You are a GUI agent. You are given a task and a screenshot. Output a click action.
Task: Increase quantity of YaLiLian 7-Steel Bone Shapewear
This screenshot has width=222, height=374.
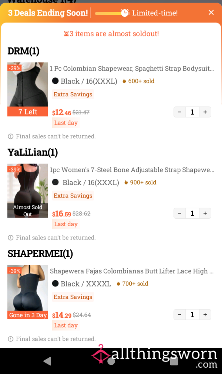[205, 213]
